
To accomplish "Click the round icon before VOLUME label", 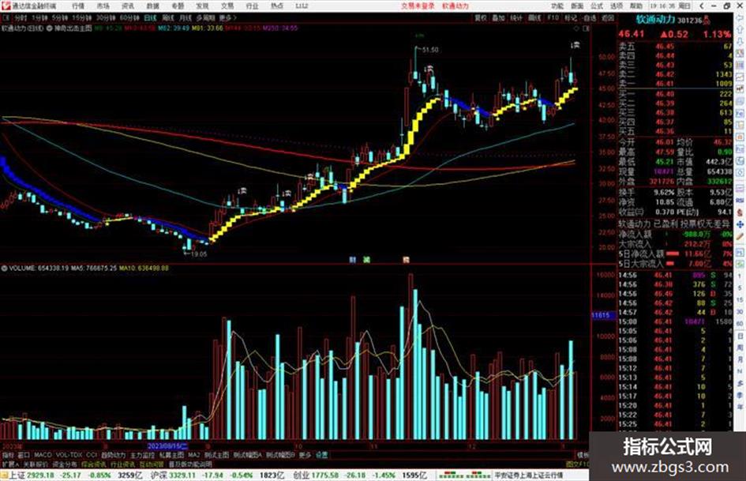I will [4, 269].
